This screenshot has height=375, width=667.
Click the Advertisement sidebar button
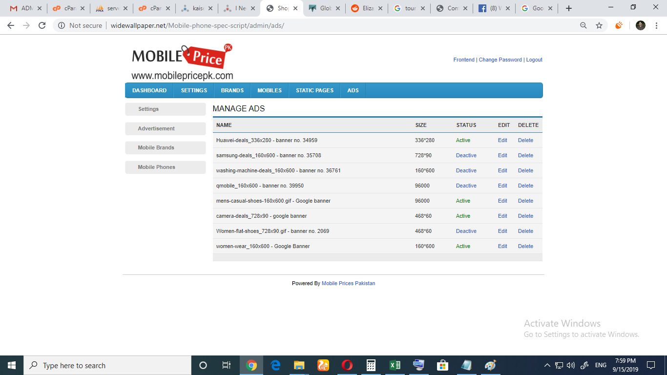tap(166, 128)
